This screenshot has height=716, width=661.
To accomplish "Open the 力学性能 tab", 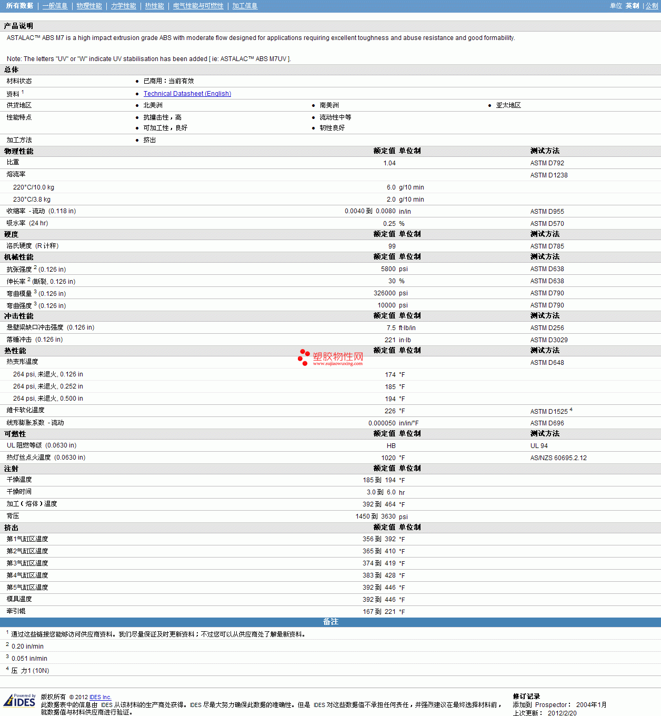I will pos(124,6).
